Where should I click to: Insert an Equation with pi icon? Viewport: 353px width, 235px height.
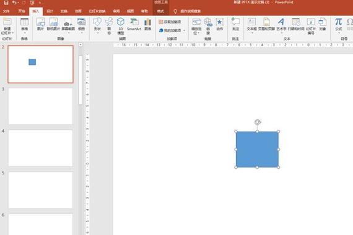(x=338, y=25)
